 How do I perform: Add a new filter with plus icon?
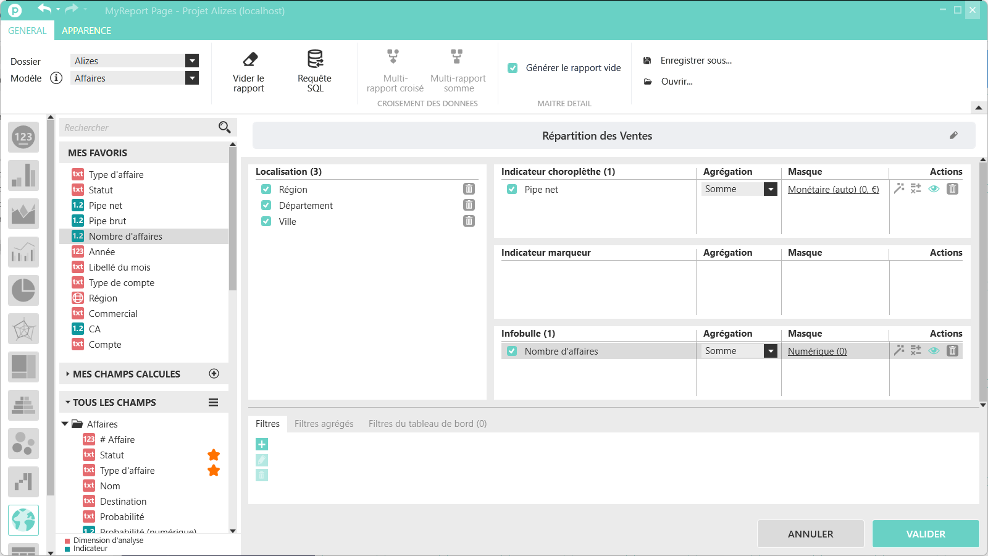tap(262, 444)
